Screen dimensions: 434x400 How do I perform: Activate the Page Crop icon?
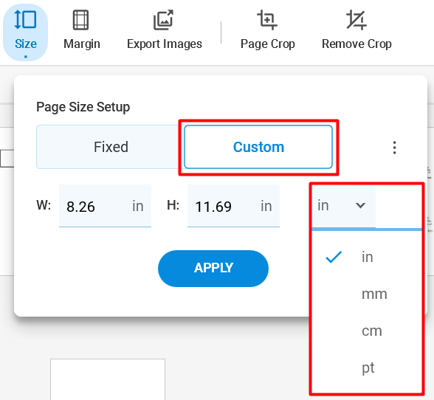point(267,20)
